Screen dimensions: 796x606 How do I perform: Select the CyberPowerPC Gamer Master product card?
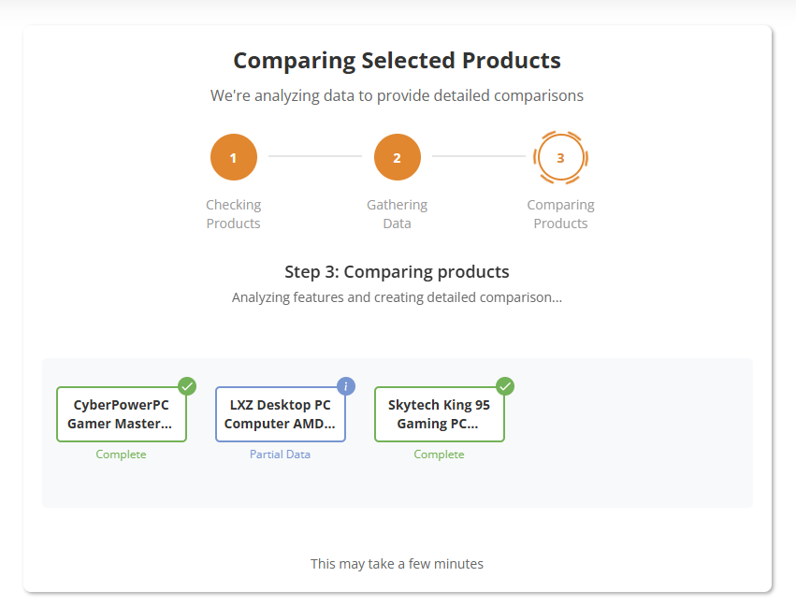122,414
